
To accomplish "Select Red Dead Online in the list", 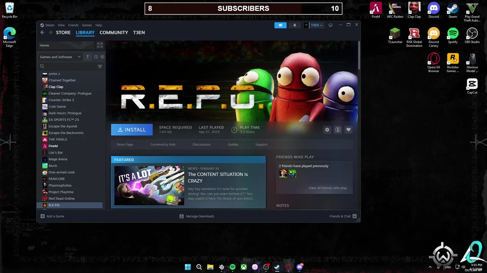I will (x=61, y=199).
